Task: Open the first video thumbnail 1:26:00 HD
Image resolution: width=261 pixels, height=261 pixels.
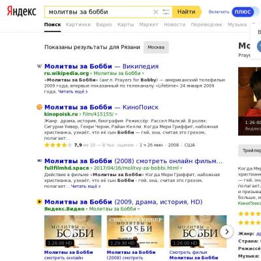Action: [72, 232]
